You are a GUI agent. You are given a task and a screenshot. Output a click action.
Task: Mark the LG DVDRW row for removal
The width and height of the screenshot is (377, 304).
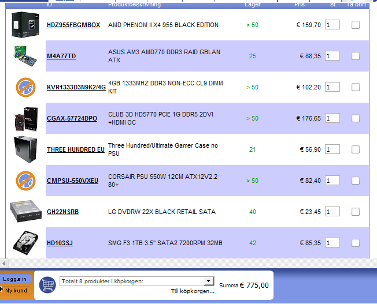tap(356, 212)
